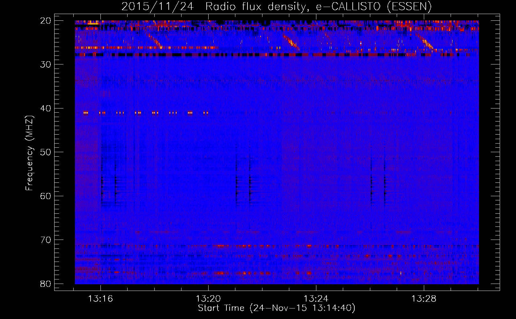The height and width of the screenshot is (319, 516).
Task: Click the "13:20" time tick label
Action: 208,299
